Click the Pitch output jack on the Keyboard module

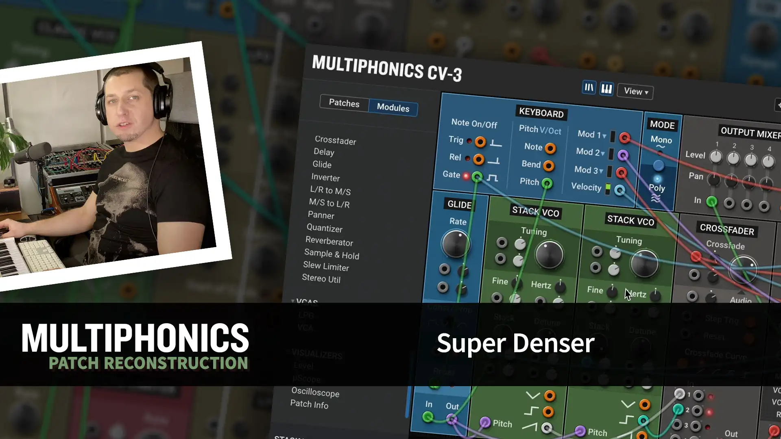547,183
